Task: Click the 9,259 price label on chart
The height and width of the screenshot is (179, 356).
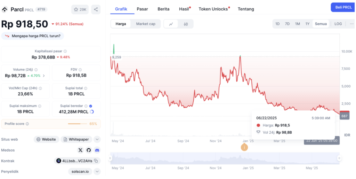Action: pos(117,57)
